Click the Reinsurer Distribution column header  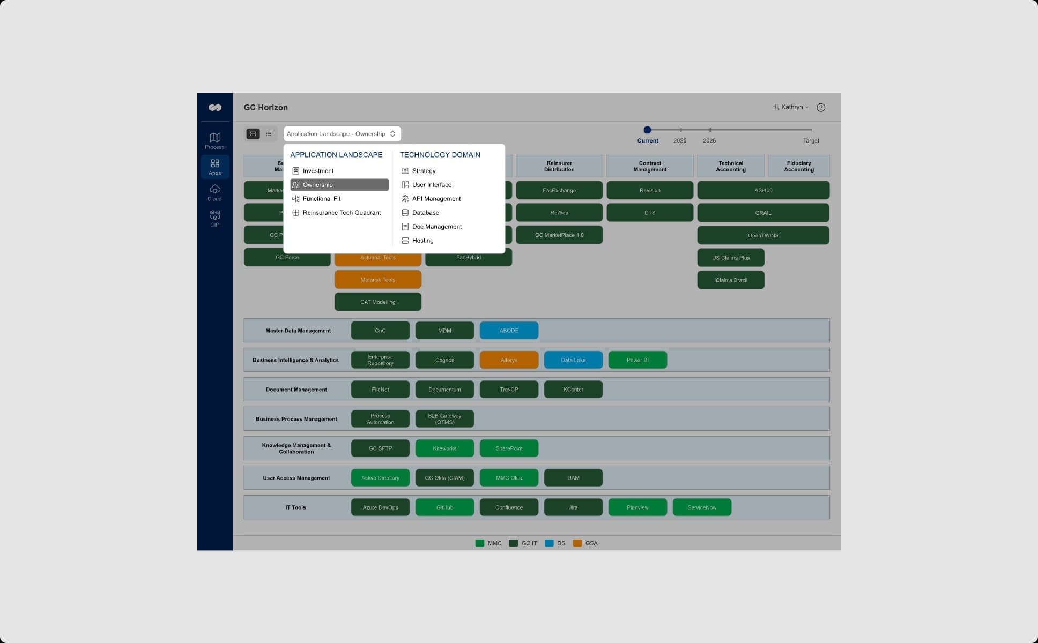[x=559, y=166]
